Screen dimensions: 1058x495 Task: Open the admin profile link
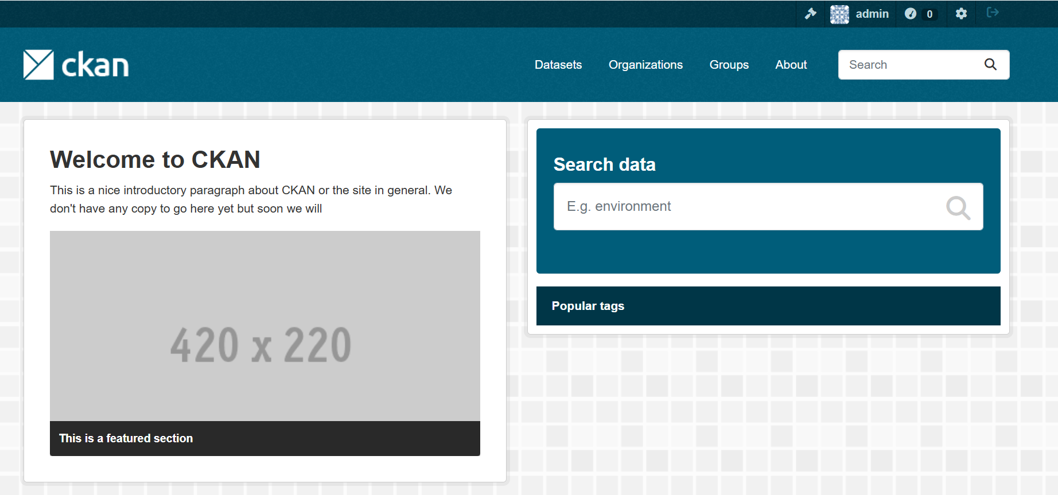[x=872, y=14]
